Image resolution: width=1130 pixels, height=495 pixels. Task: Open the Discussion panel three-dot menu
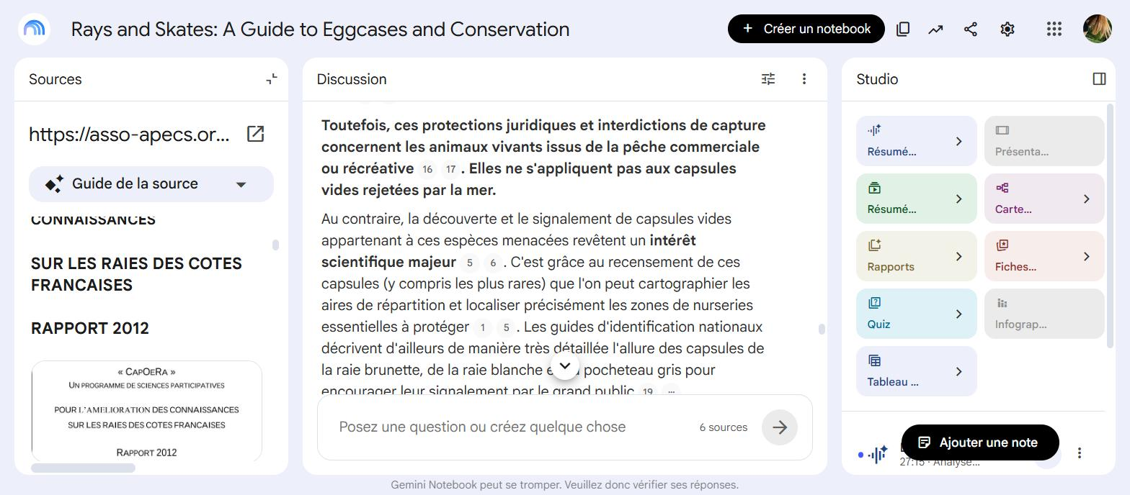pos(804,79)
